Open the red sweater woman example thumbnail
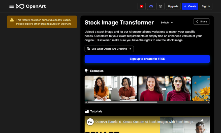 click(165, 88)
